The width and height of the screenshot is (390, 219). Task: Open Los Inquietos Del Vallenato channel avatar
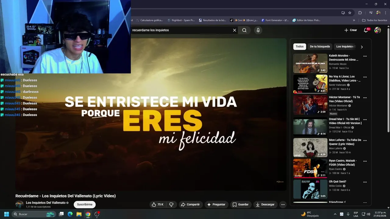coord(19,204)
